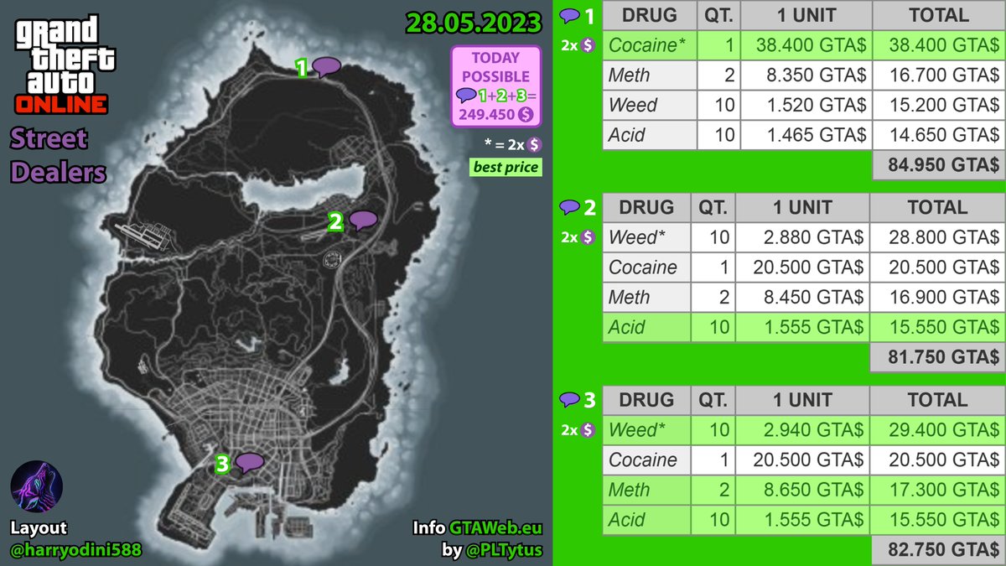Open the @harryodini588 layout handle
1006x566 pixels.
pos(75,550)
